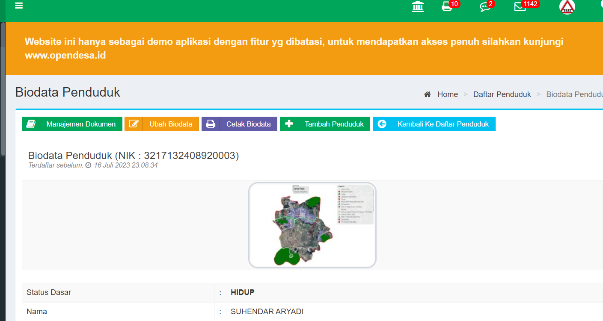Click the back arrow icon on Kembali button
Screen dimensions: 603x321
[381, 124]
